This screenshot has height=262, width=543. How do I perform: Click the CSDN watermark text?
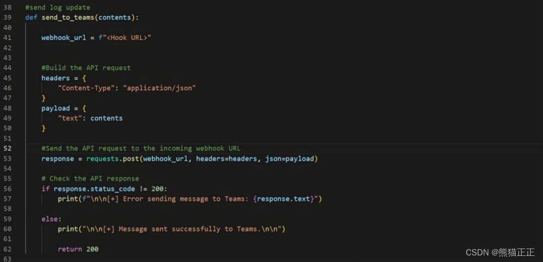tap(500, 252)
